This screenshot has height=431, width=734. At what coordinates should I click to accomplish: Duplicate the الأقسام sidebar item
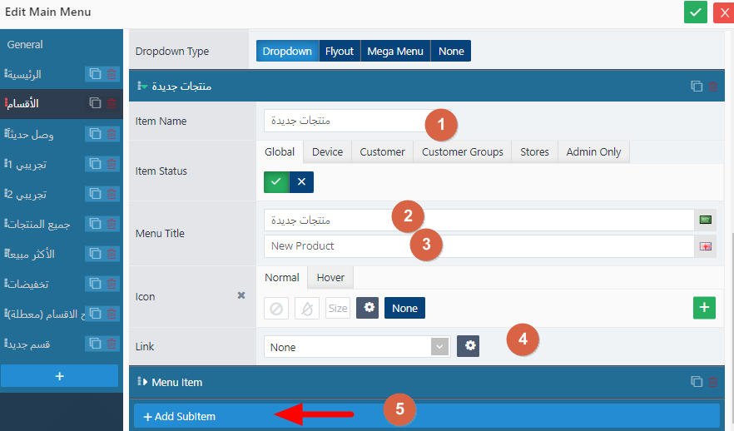click(95, 103)
